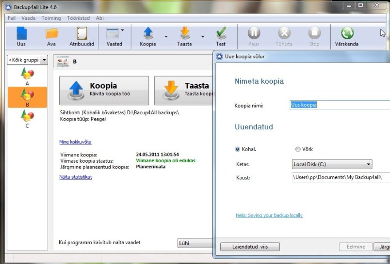The height and width of the screenshot is (264, 390).
Task: Expand the Taasta toolbar dropdown arrow
Action: (203, 36)
